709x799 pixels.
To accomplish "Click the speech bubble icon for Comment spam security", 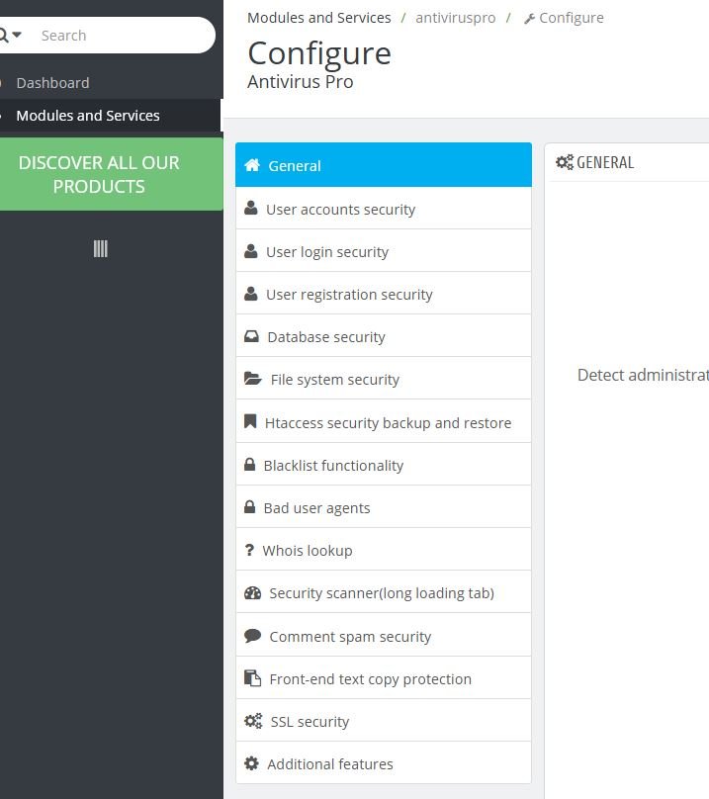I will click(x=253, y=636).
